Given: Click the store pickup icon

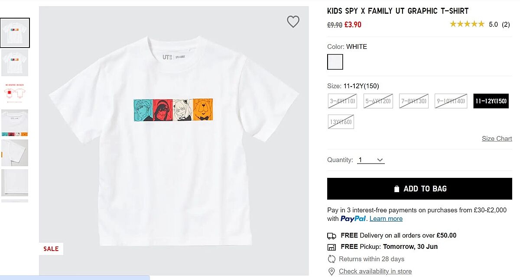Looking at the screenshot, I should tap(331, 247).
